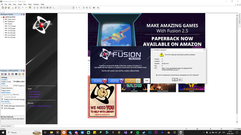
Task: Select the FirstM frame in workspace
Action: [10, 24]
